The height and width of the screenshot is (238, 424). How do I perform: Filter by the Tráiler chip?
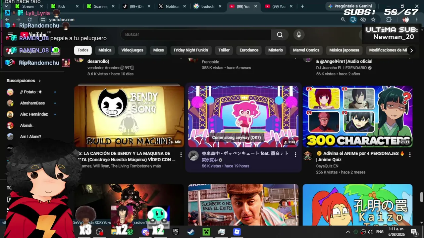[x=224, y=50]
